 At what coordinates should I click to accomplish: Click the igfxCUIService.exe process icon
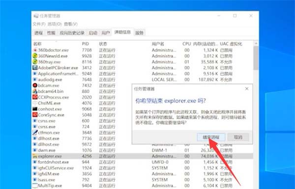click(35, 168)
